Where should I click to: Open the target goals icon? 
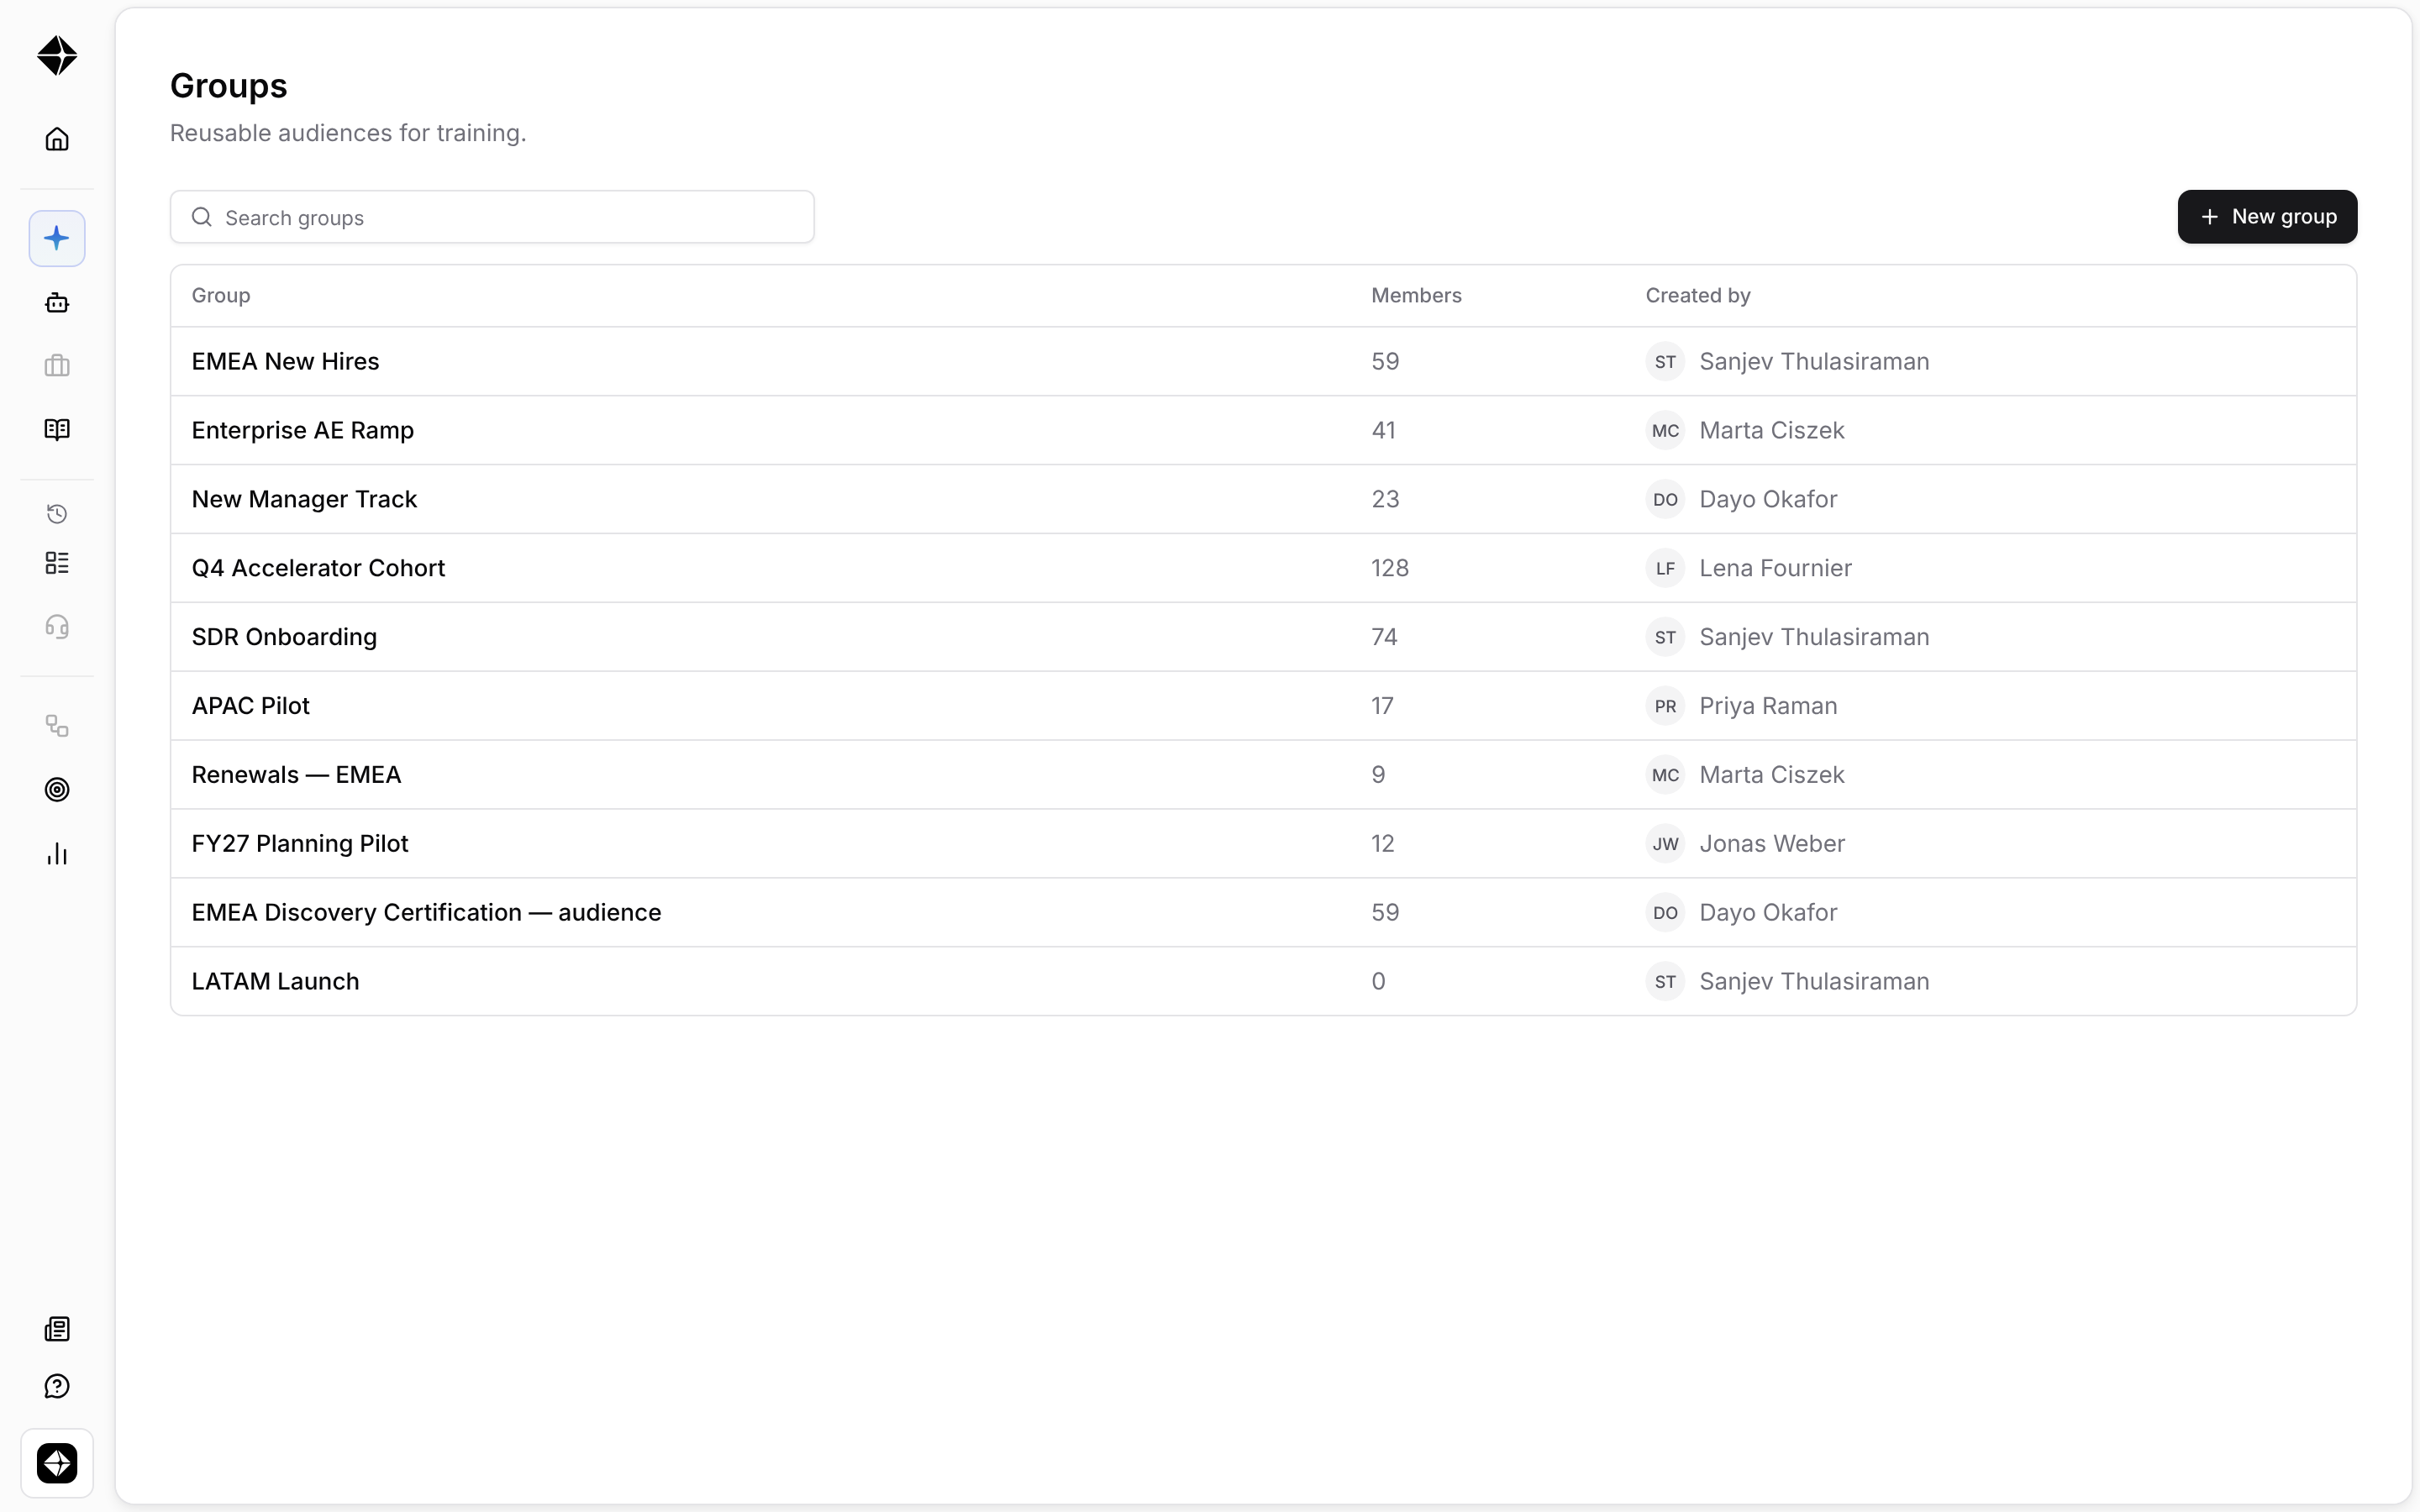[x=57, y=790]
